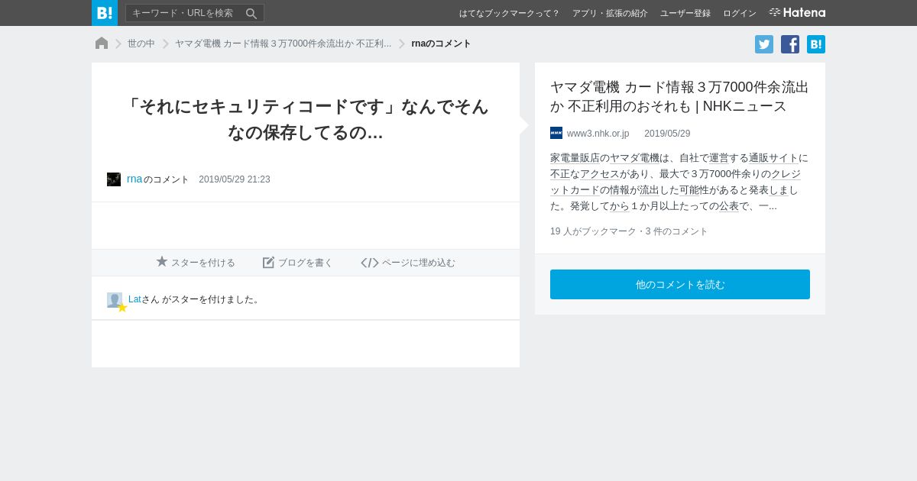Click the Hatena logo in header

[797, 12]
